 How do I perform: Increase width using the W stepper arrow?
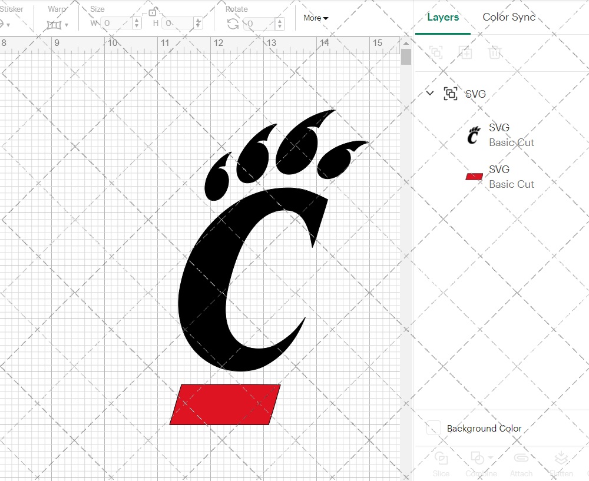[137, 21]
